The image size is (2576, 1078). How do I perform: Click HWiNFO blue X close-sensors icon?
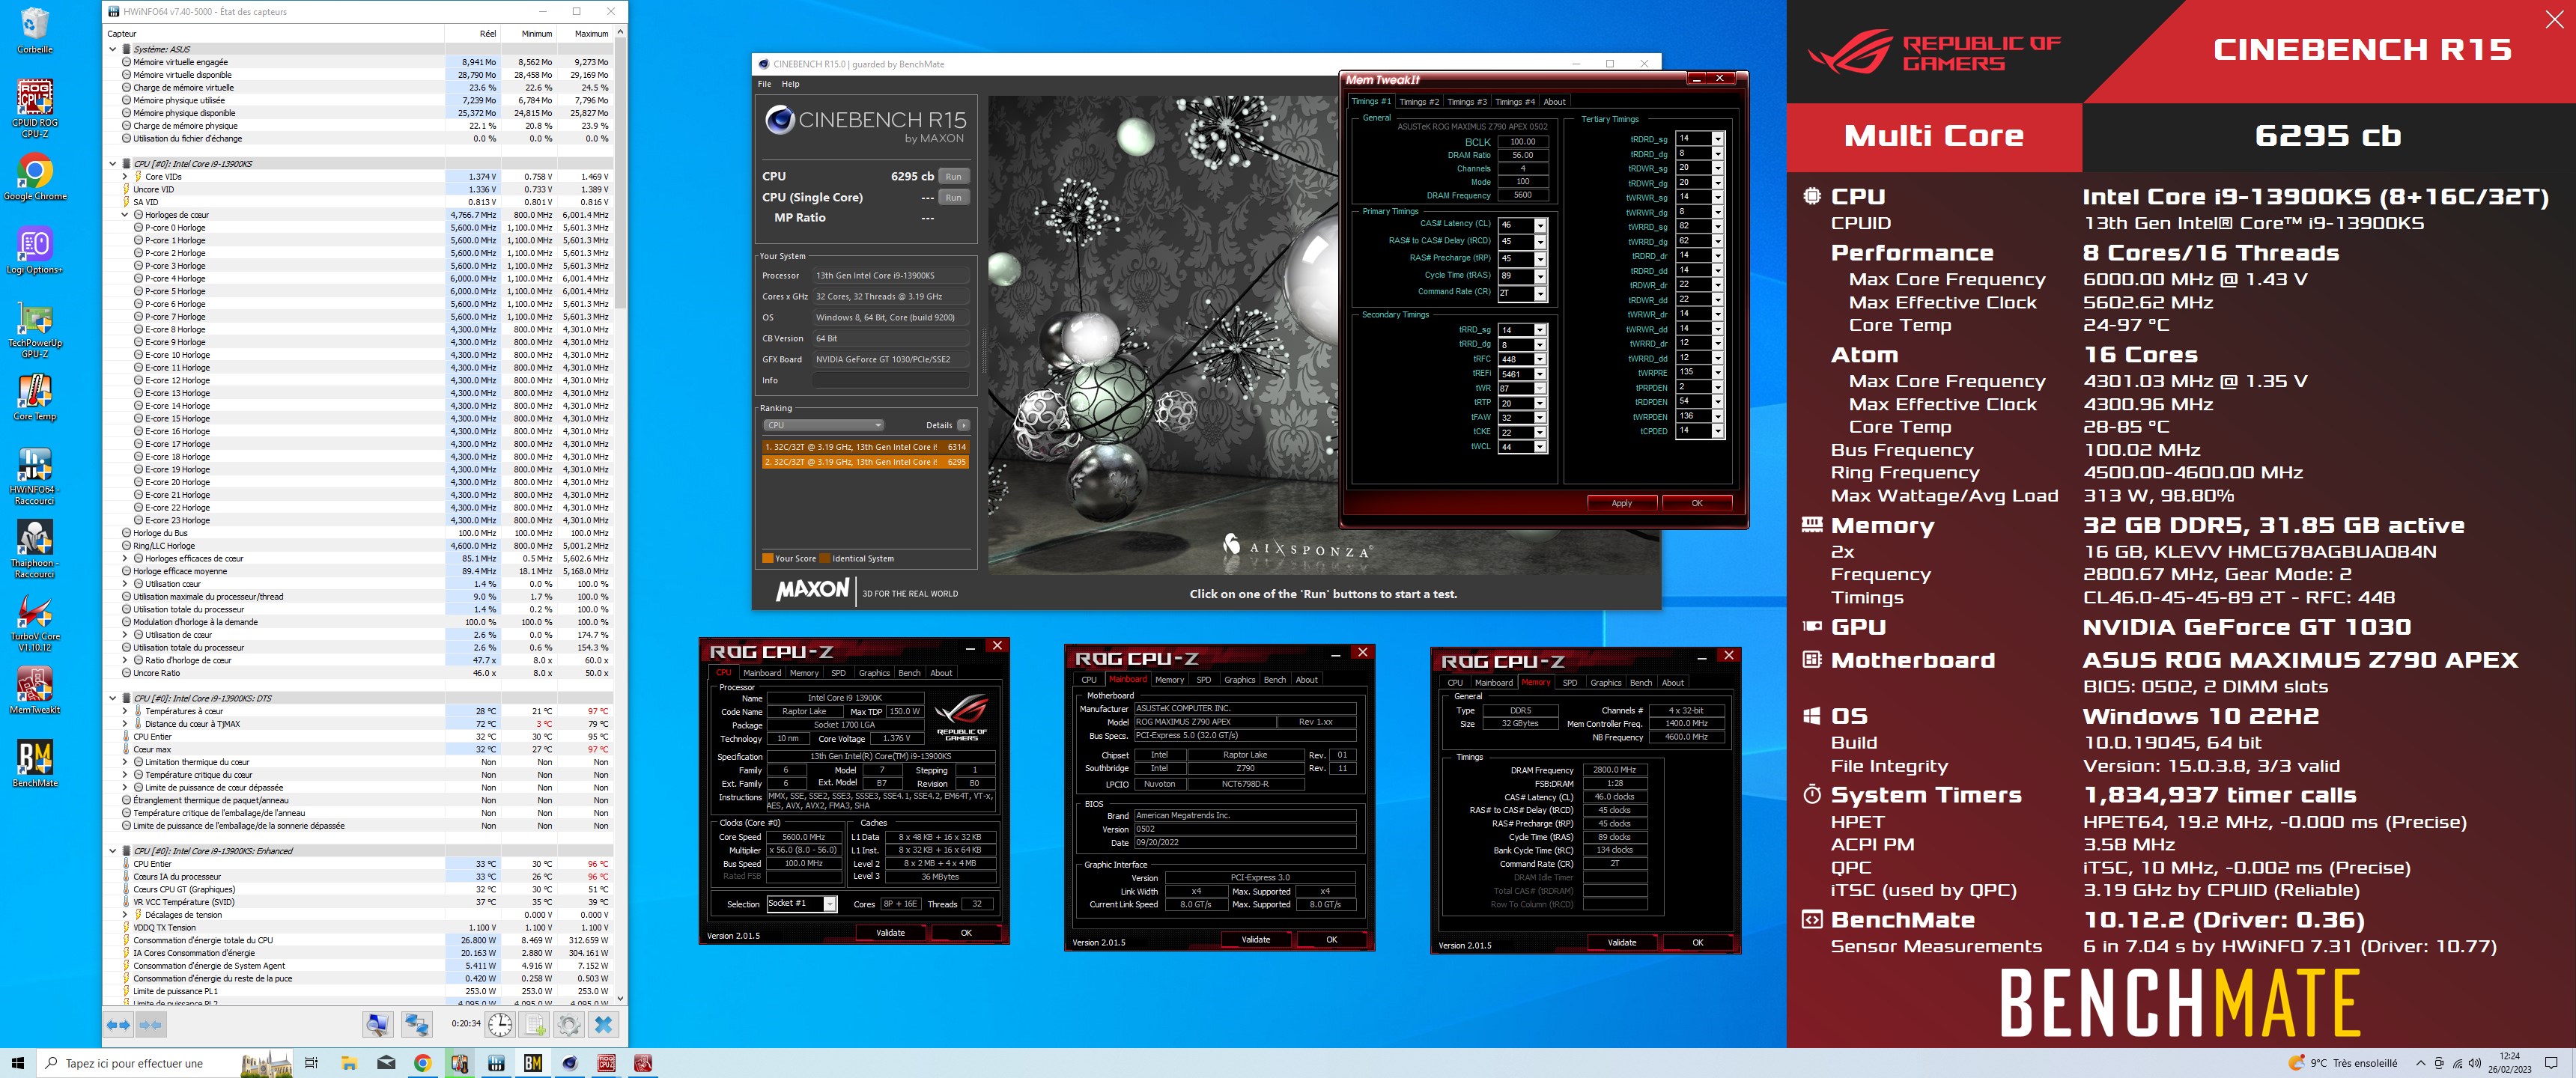pyautogui.click(x=603, y=1024)
